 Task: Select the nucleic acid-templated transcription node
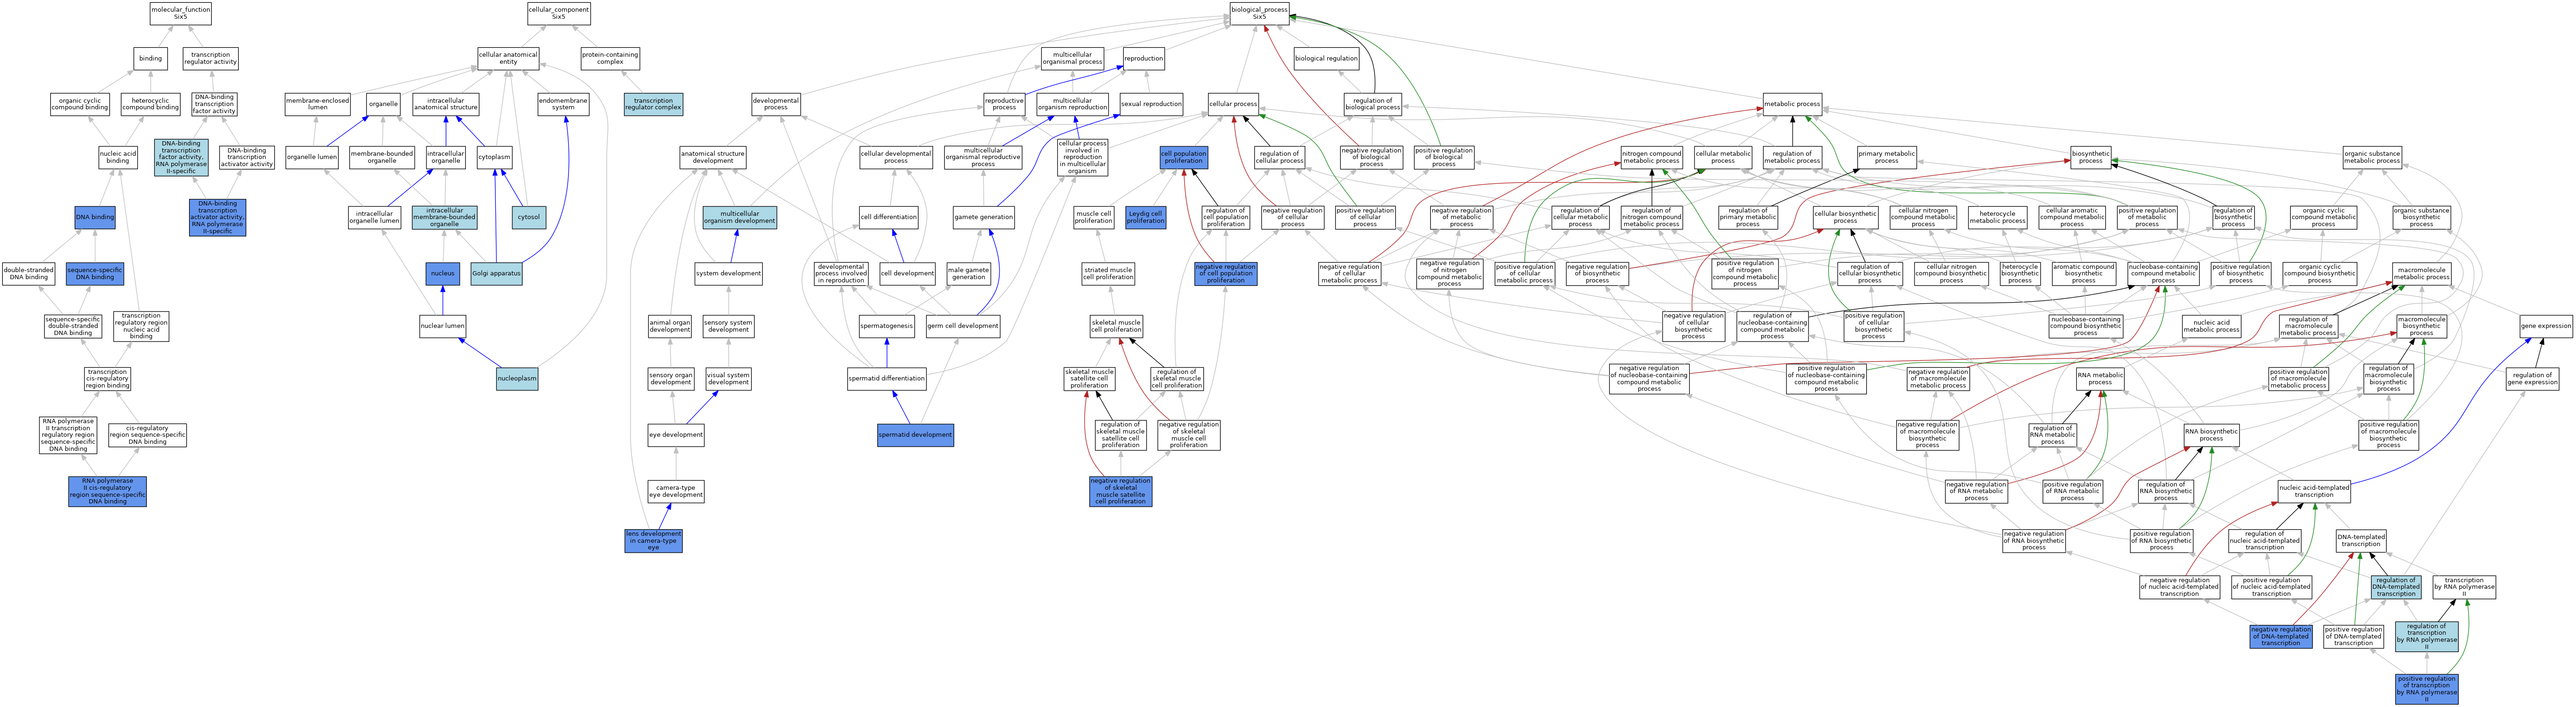pyautogui.click(x=2314, y=491)
